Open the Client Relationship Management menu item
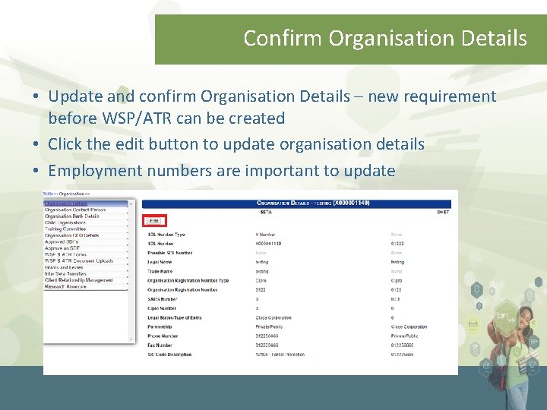This screenshot has width=547, height=410. click(x=79, y=280)
